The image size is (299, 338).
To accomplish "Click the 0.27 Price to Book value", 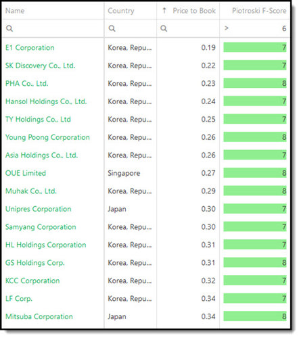I will (208, 173).
